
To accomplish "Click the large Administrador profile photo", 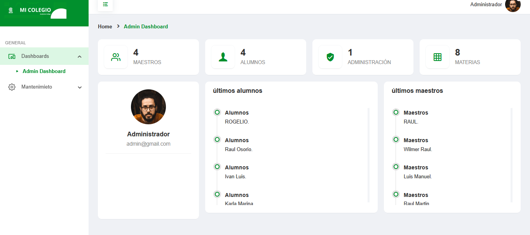I will pyautogui.click(x=148, y=107).
